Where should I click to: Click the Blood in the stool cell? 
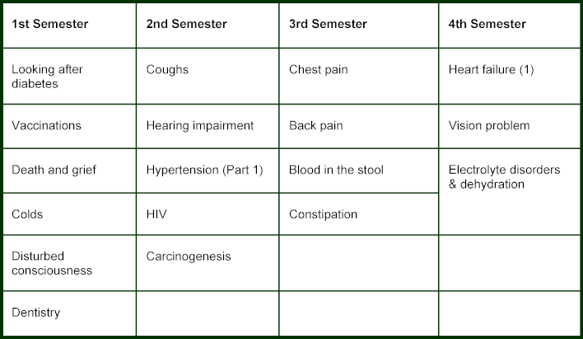(359, 170)
